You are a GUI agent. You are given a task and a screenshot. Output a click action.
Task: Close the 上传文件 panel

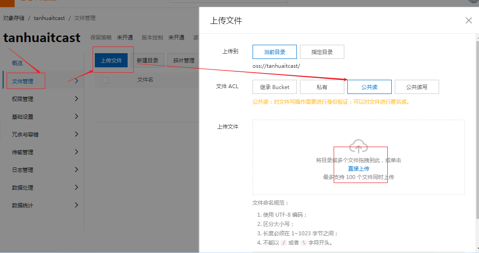coord(469,20)
